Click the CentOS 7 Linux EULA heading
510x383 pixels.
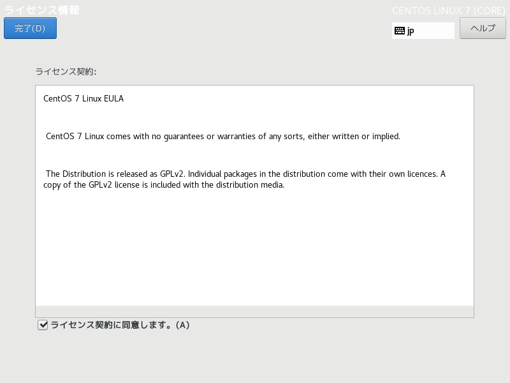pos(84,98)
